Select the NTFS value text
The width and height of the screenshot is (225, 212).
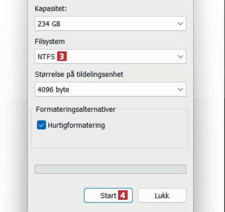(x=47, y=57)
